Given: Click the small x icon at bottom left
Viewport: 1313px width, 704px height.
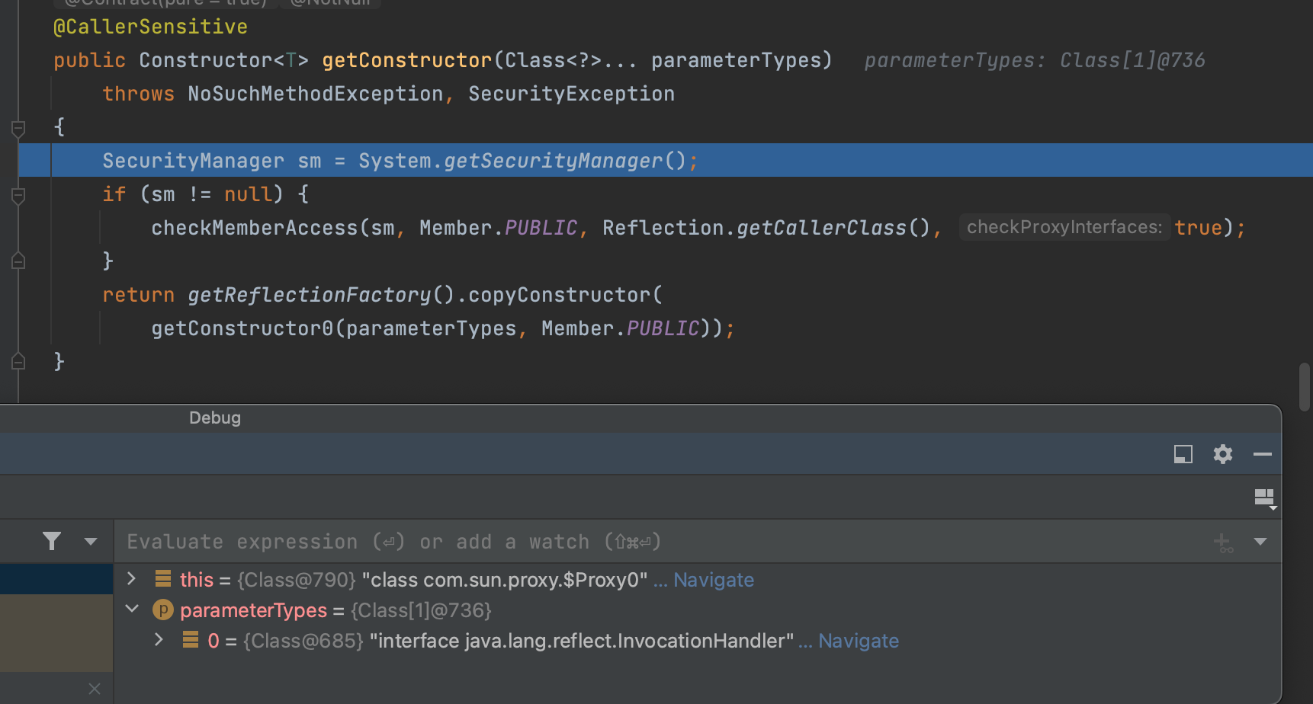Looking at the screenshot, I should (x=95, y=689).
